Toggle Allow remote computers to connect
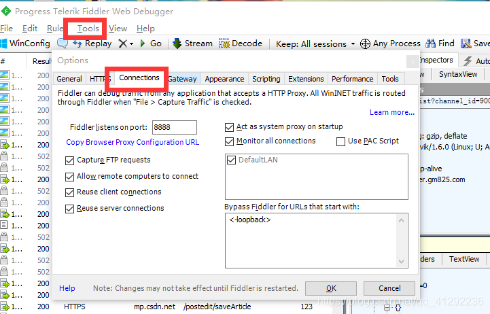 pos(69,177)
